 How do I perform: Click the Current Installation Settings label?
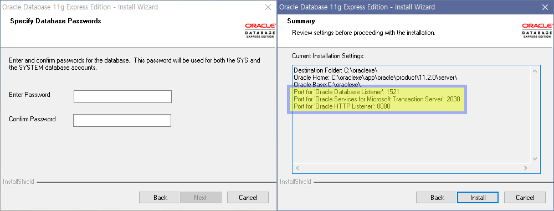click(328, 56)
